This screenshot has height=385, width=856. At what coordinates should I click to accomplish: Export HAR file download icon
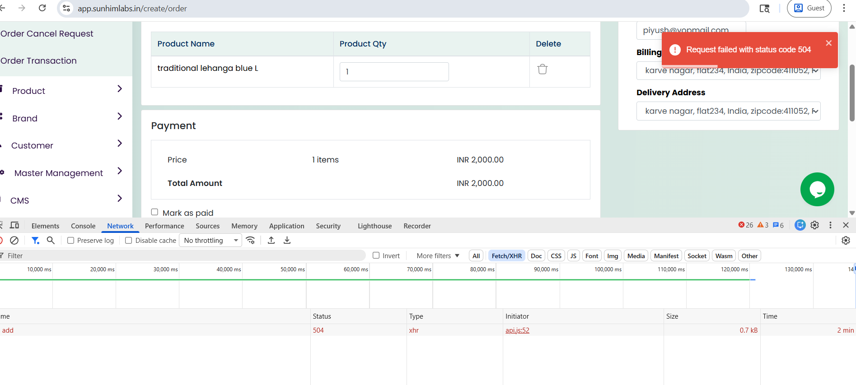coord(287,240)
